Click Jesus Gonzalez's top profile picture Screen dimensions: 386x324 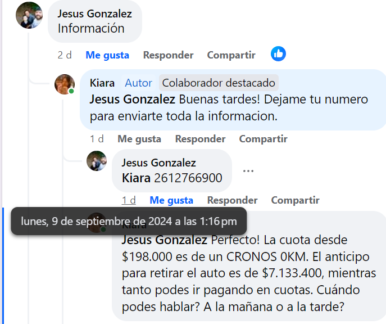[x=29, y=15]
